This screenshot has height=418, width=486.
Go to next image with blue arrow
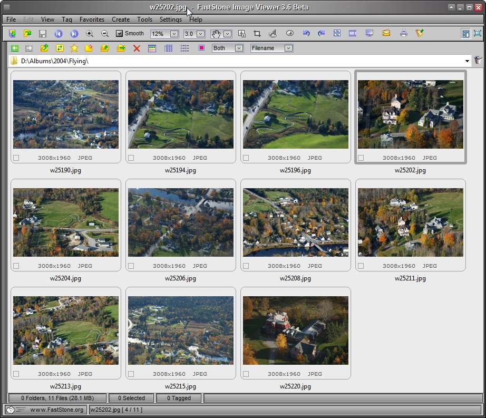tap(74, 33)
